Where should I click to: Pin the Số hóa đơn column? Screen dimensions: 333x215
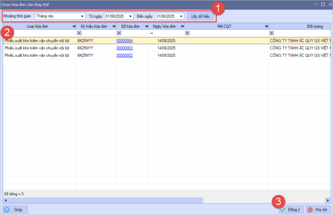point(146,26)
